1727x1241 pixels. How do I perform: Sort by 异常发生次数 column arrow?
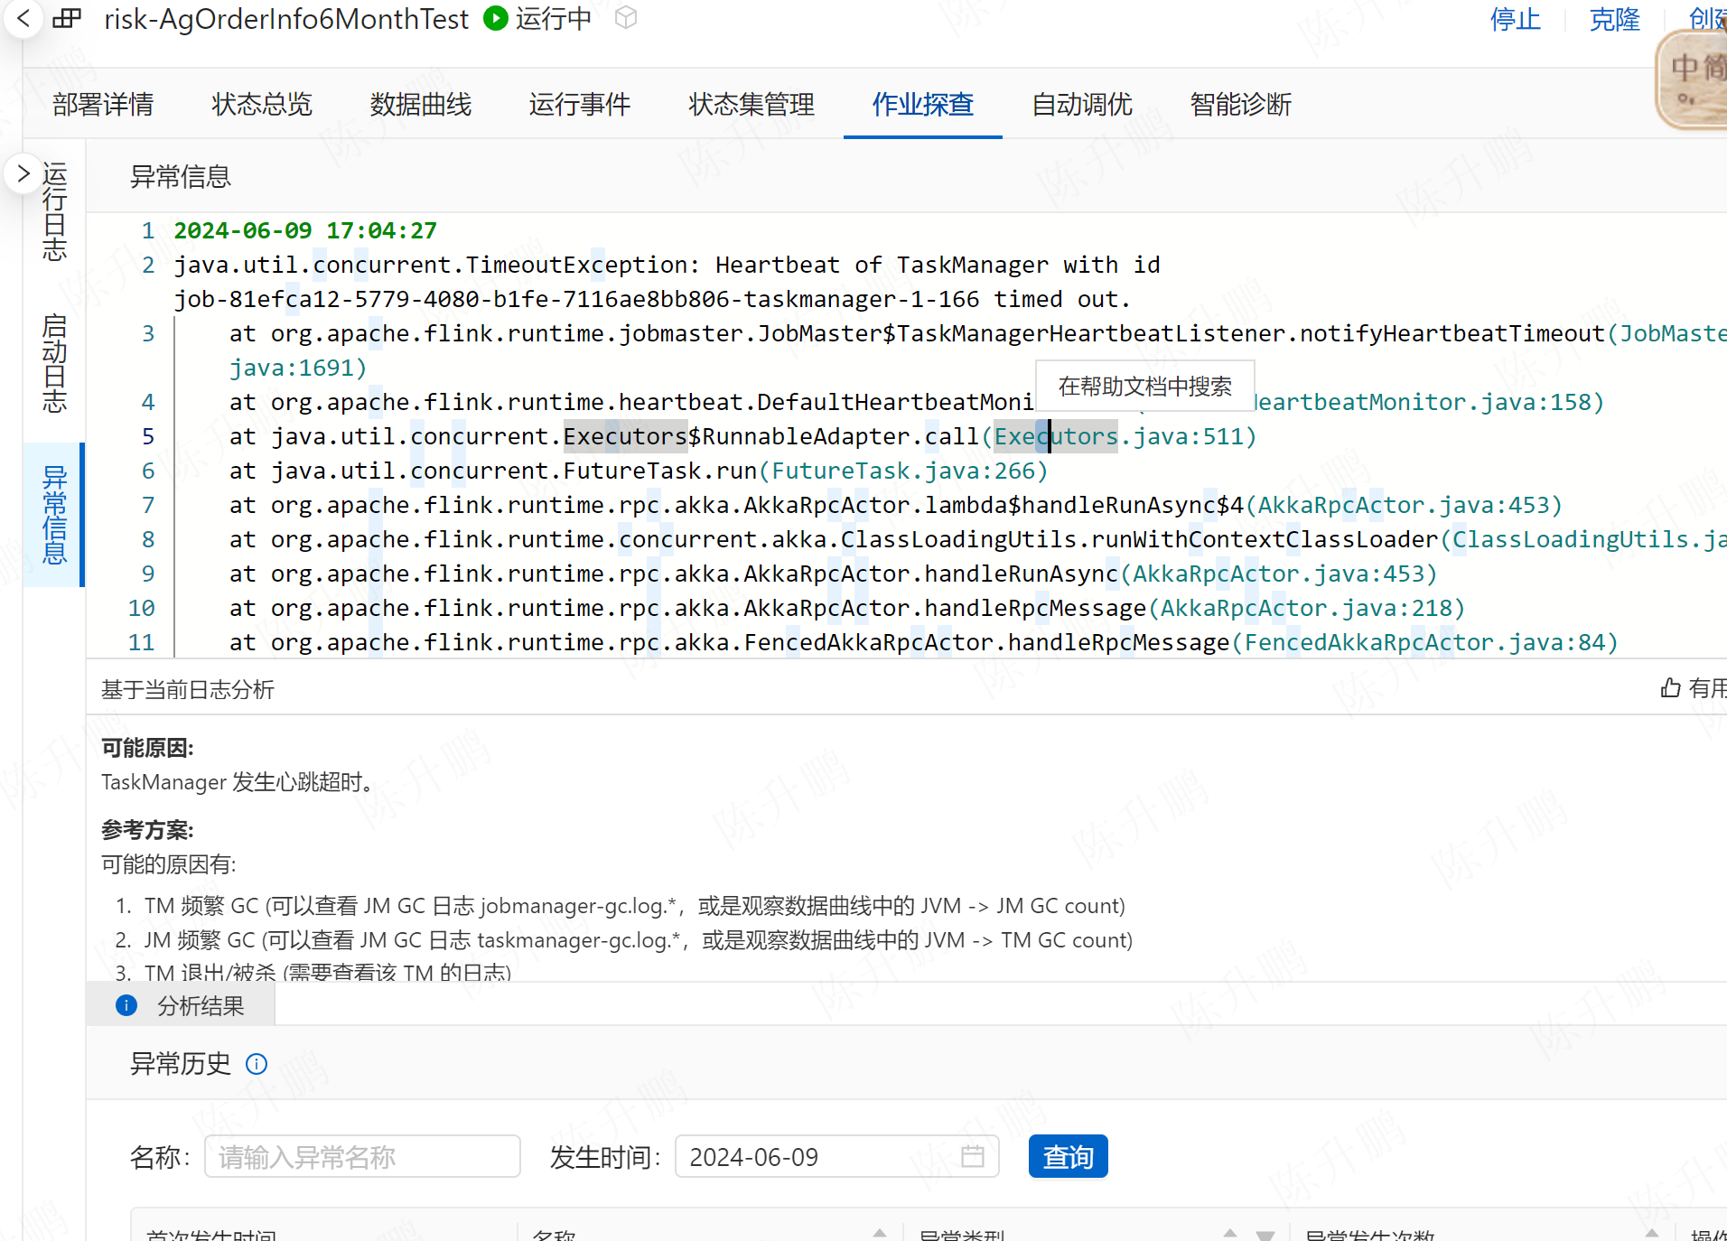pyautogui.click(x=1652, y=1234)
